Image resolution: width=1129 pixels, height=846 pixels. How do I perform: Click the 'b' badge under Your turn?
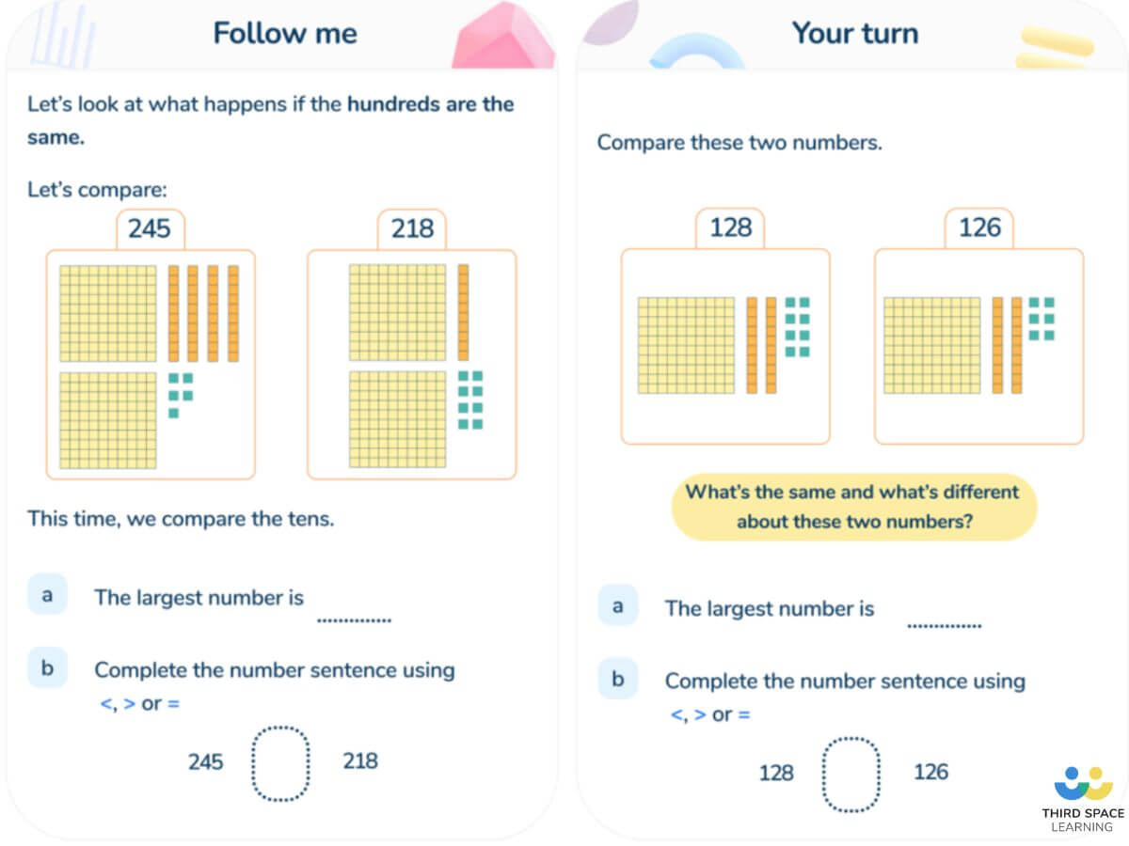tap(617, 679)
